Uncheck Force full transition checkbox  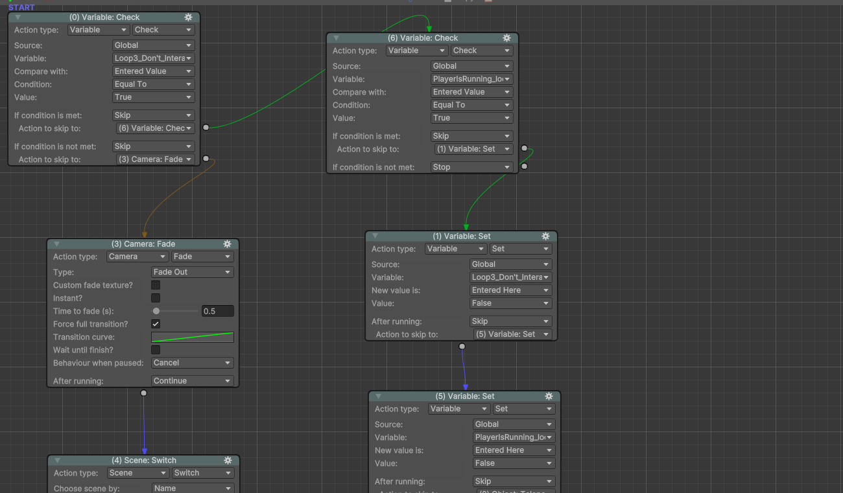click(156, 324)
